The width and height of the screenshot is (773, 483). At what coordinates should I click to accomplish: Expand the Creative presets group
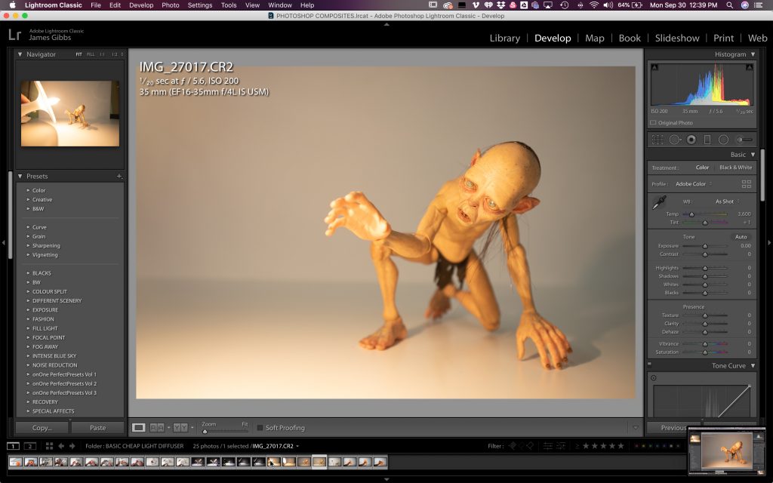[x=28, y=199]
